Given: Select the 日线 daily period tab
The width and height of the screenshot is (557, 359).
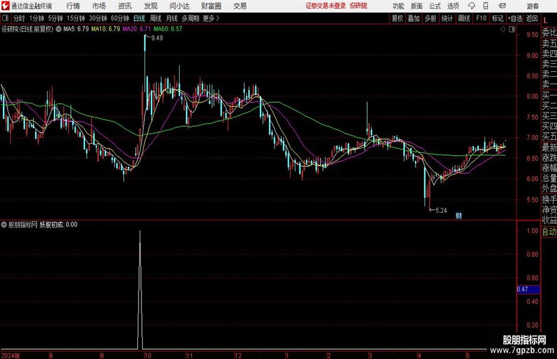Looking at the screenshot, I should (x=139, y=18).
